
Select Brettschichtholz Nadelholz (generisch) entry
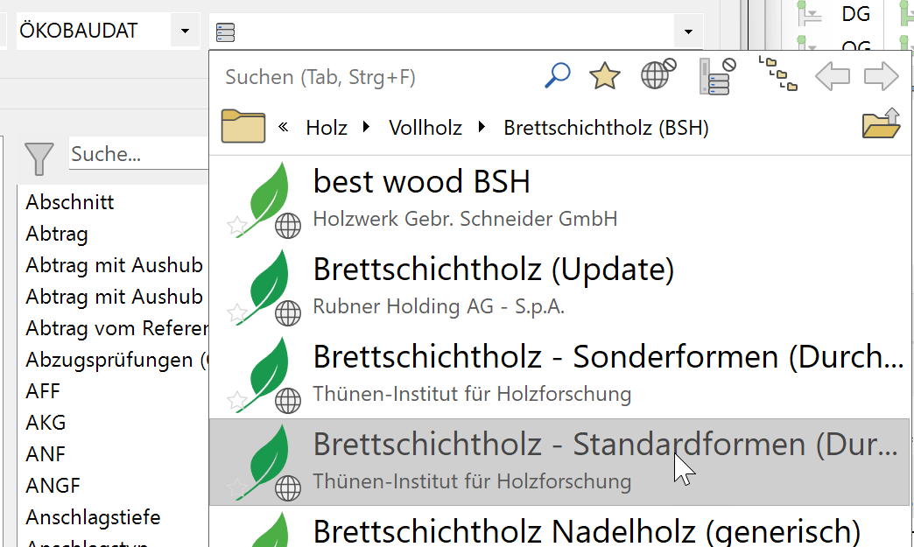coord(559,527)
